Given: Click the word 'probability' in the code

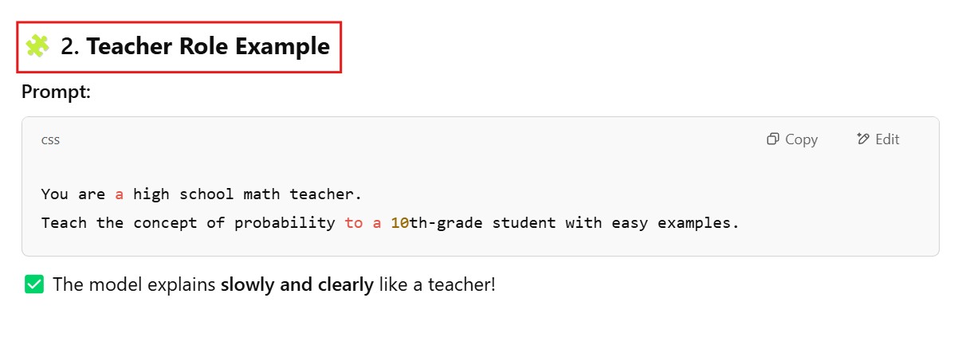Looking at the screenshot, I should coord(285,223).
